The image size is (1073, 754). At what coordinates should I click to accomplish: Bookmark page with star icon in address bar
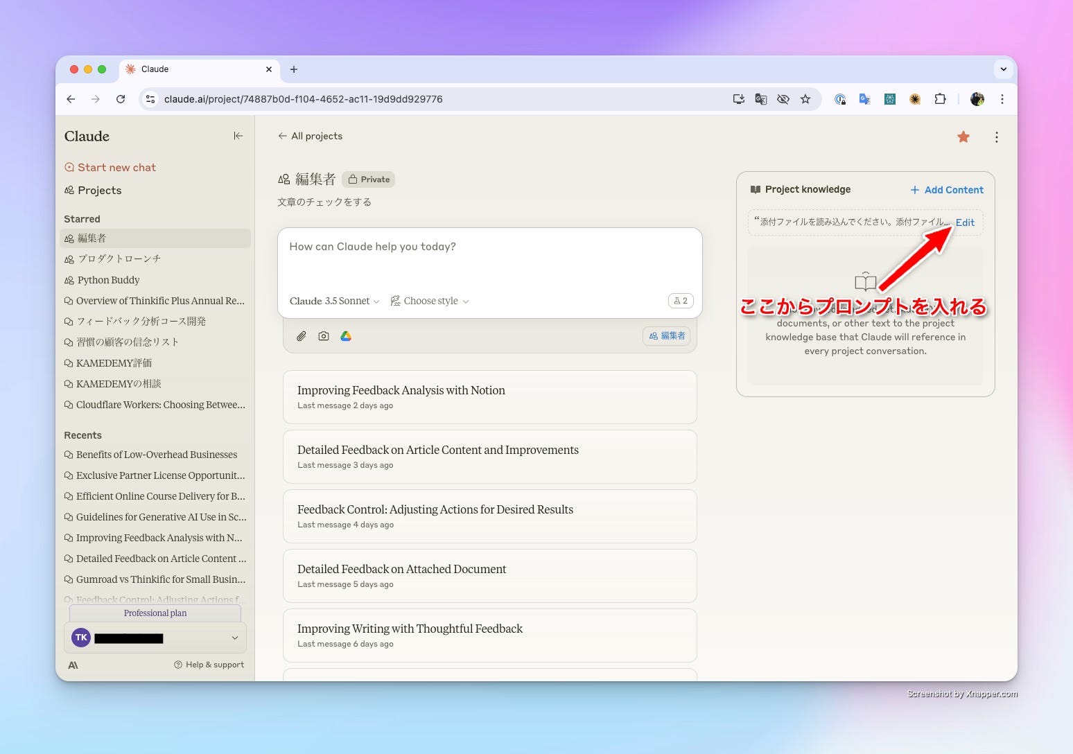[x=805, y=99]
